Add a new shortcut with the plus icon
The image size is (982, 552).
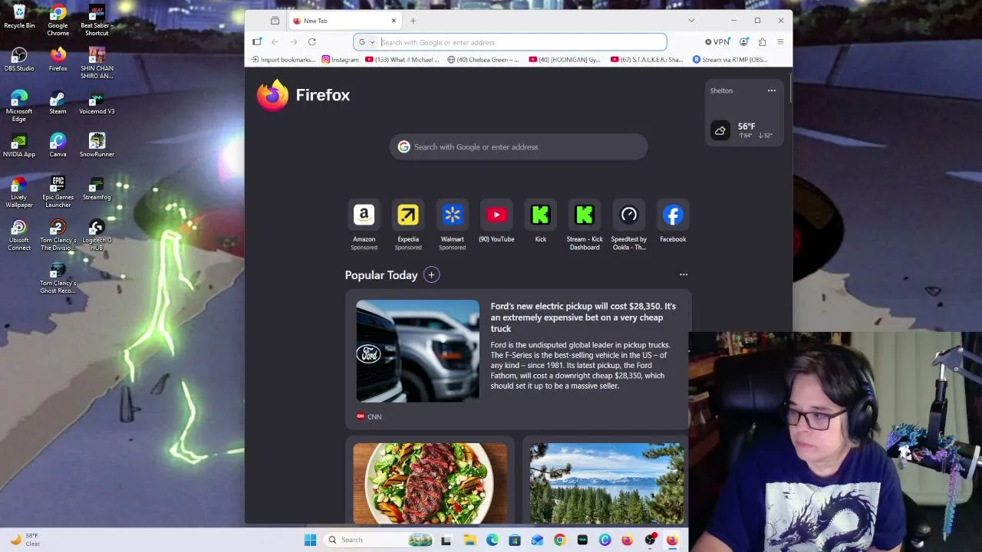431,275
